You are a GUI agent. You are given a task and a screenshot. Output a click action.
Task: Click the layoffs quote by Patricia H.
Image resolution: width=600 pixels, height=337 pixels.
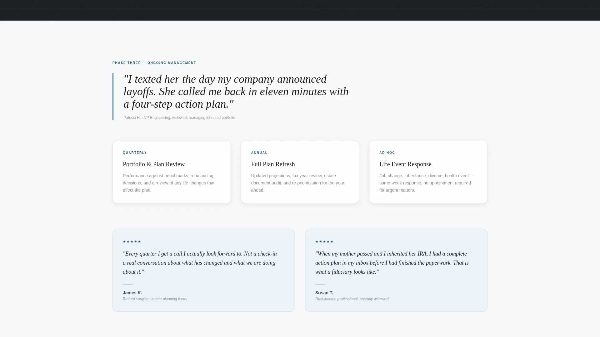[236, 91]
